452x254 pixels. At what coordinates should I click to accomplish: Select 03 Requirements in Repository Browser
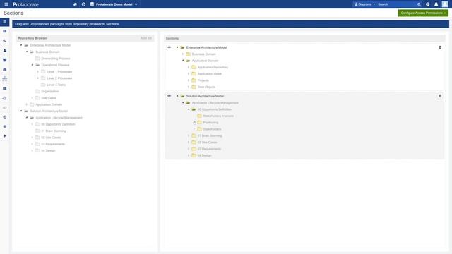pos(53,144)
